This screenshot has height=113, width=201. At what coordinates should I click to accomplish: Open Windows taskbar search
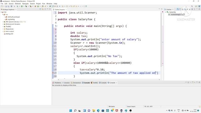[75, 110]
